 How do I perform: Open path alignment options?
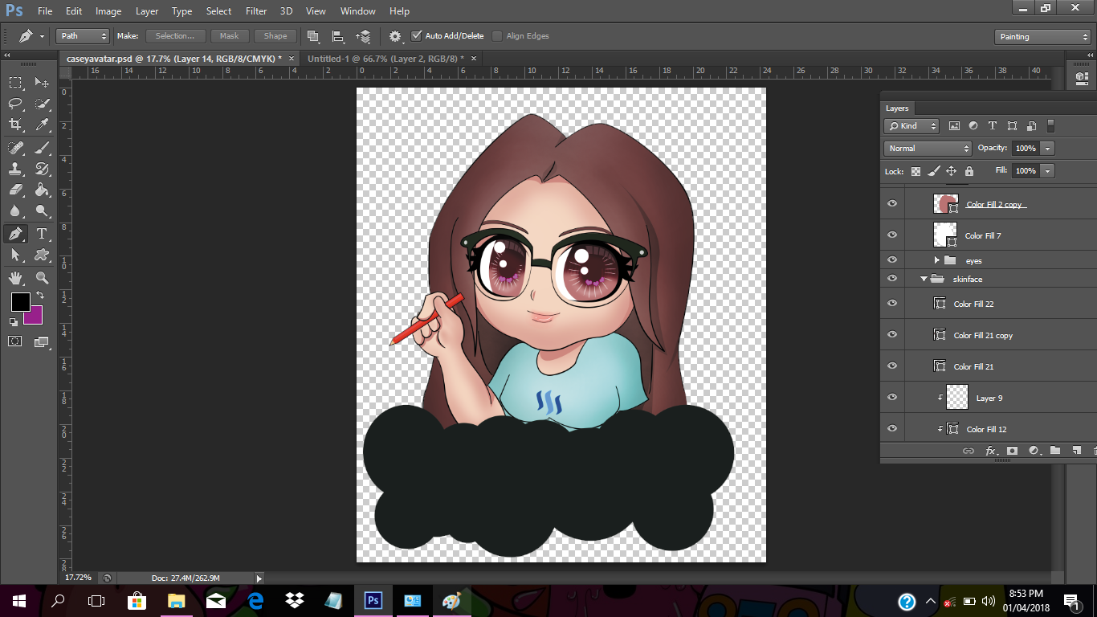click(x=338, y=36)
